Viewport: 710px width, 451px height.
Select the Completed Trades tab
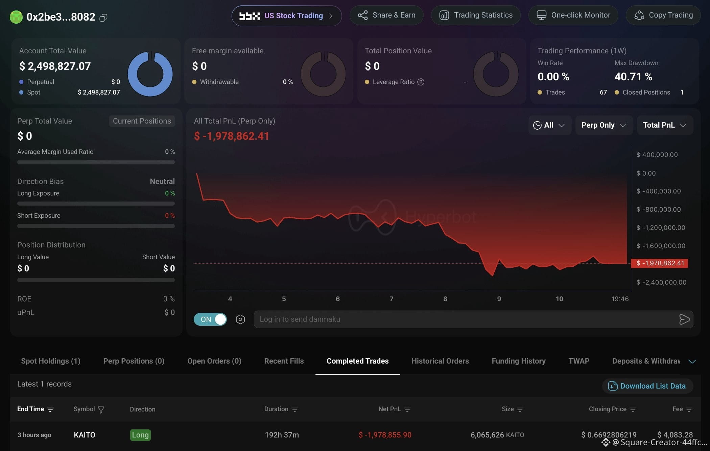click(358, 361)
